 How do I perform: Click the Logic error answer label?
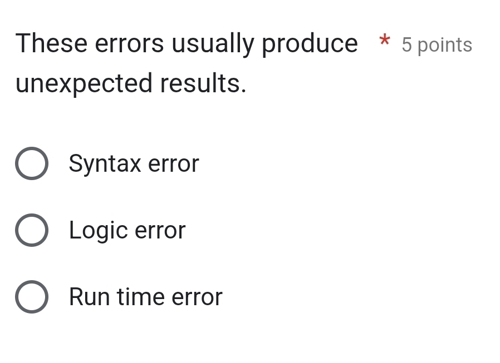127,230
